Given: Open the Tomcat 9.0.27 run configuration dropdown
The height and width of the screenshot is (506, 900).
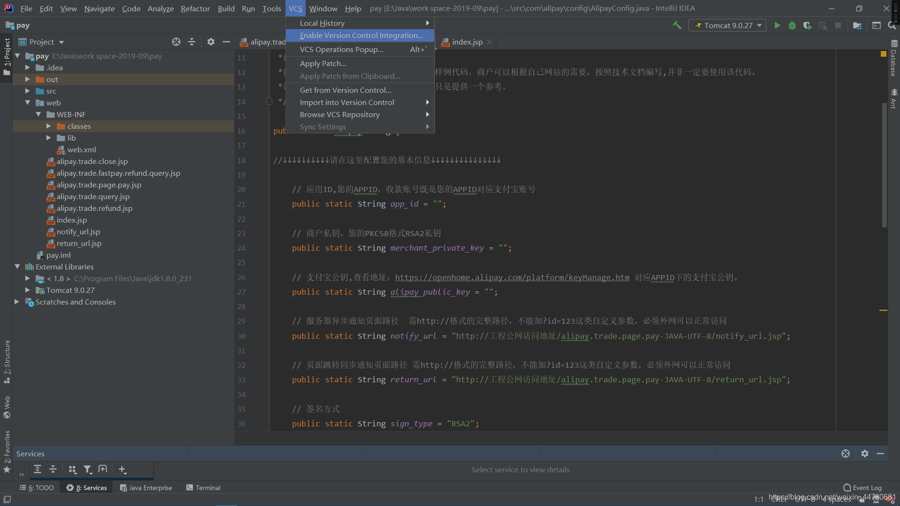Looking at the screenshot, I should point(727,25).
